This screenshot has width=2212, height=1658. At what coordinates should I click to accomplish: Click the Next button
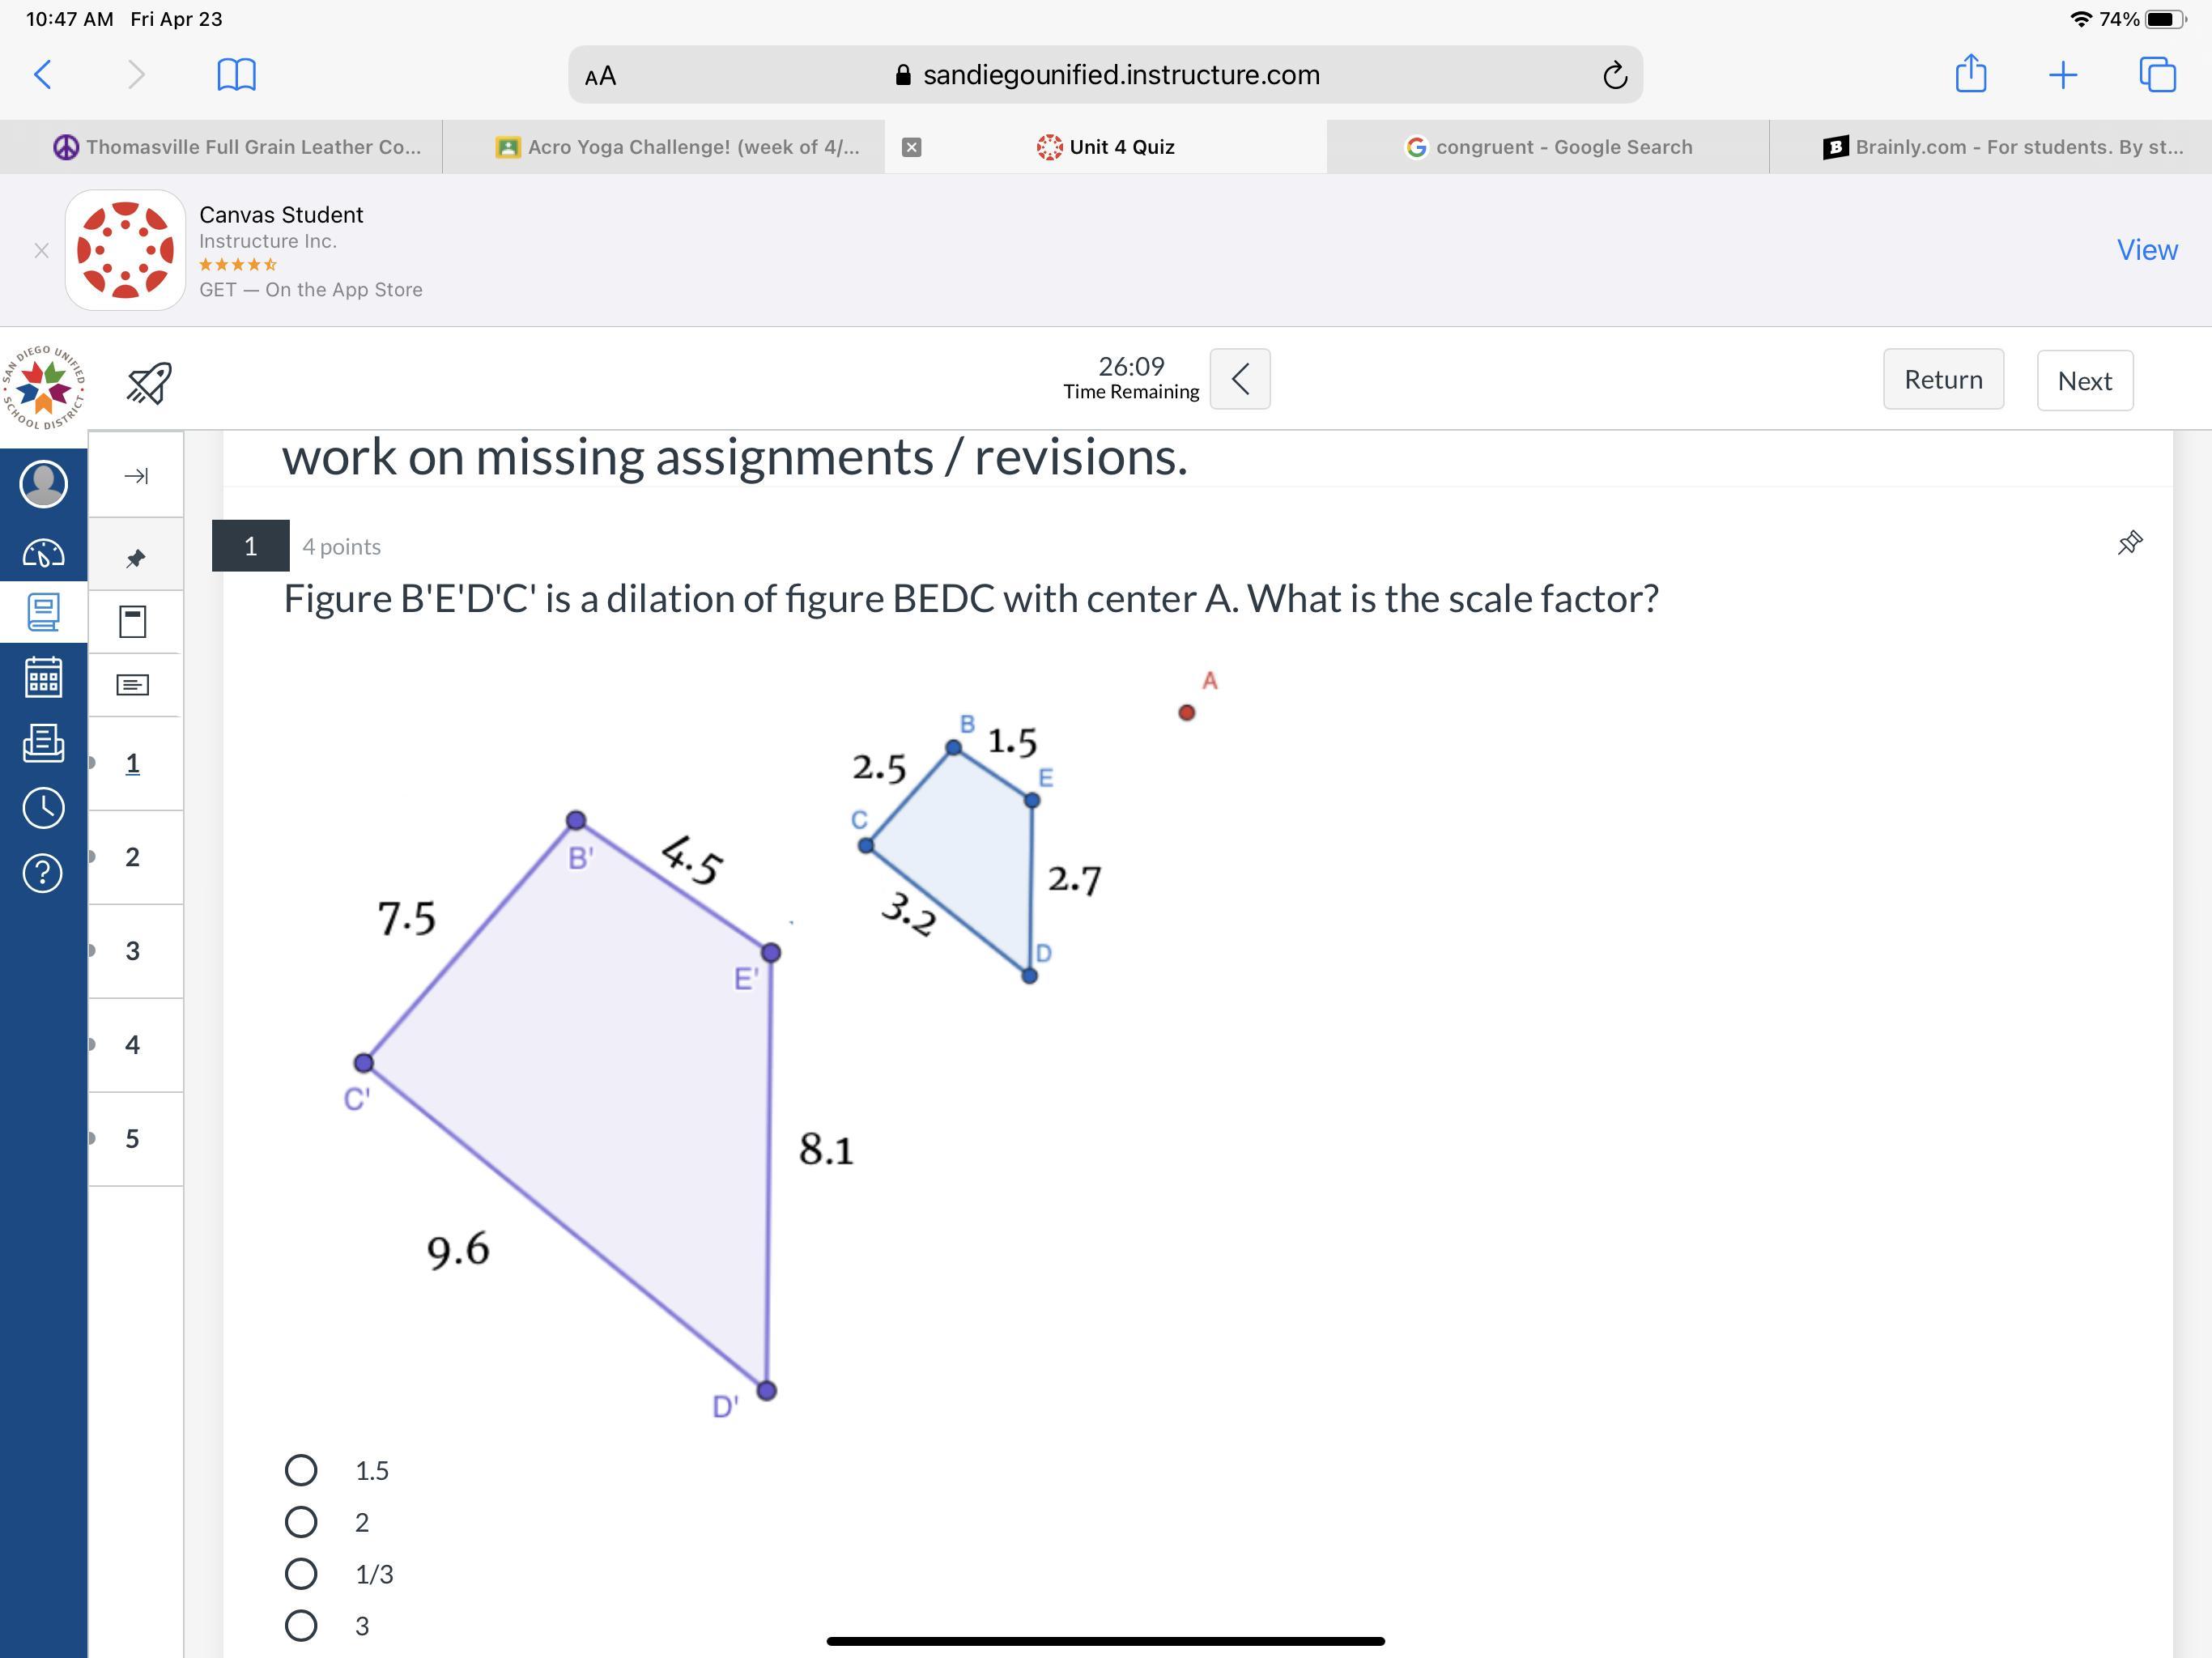click(2084, 381)
